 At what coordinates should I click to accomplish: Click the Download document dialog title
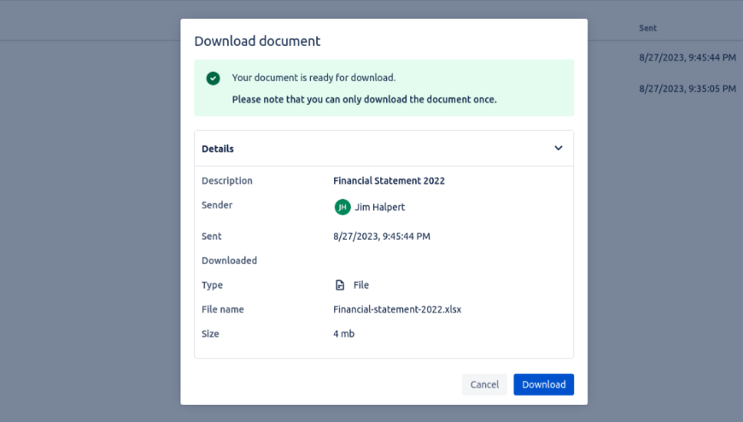(x=257, y=41)
